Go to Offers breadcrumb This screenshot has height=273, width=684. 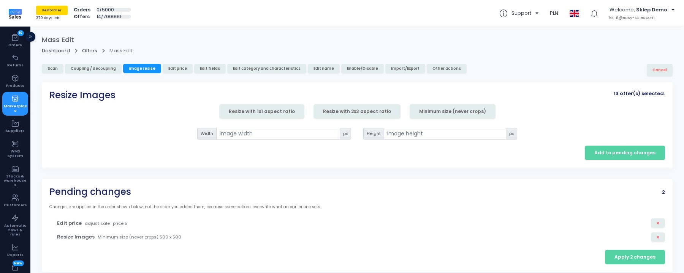point(90,51)
